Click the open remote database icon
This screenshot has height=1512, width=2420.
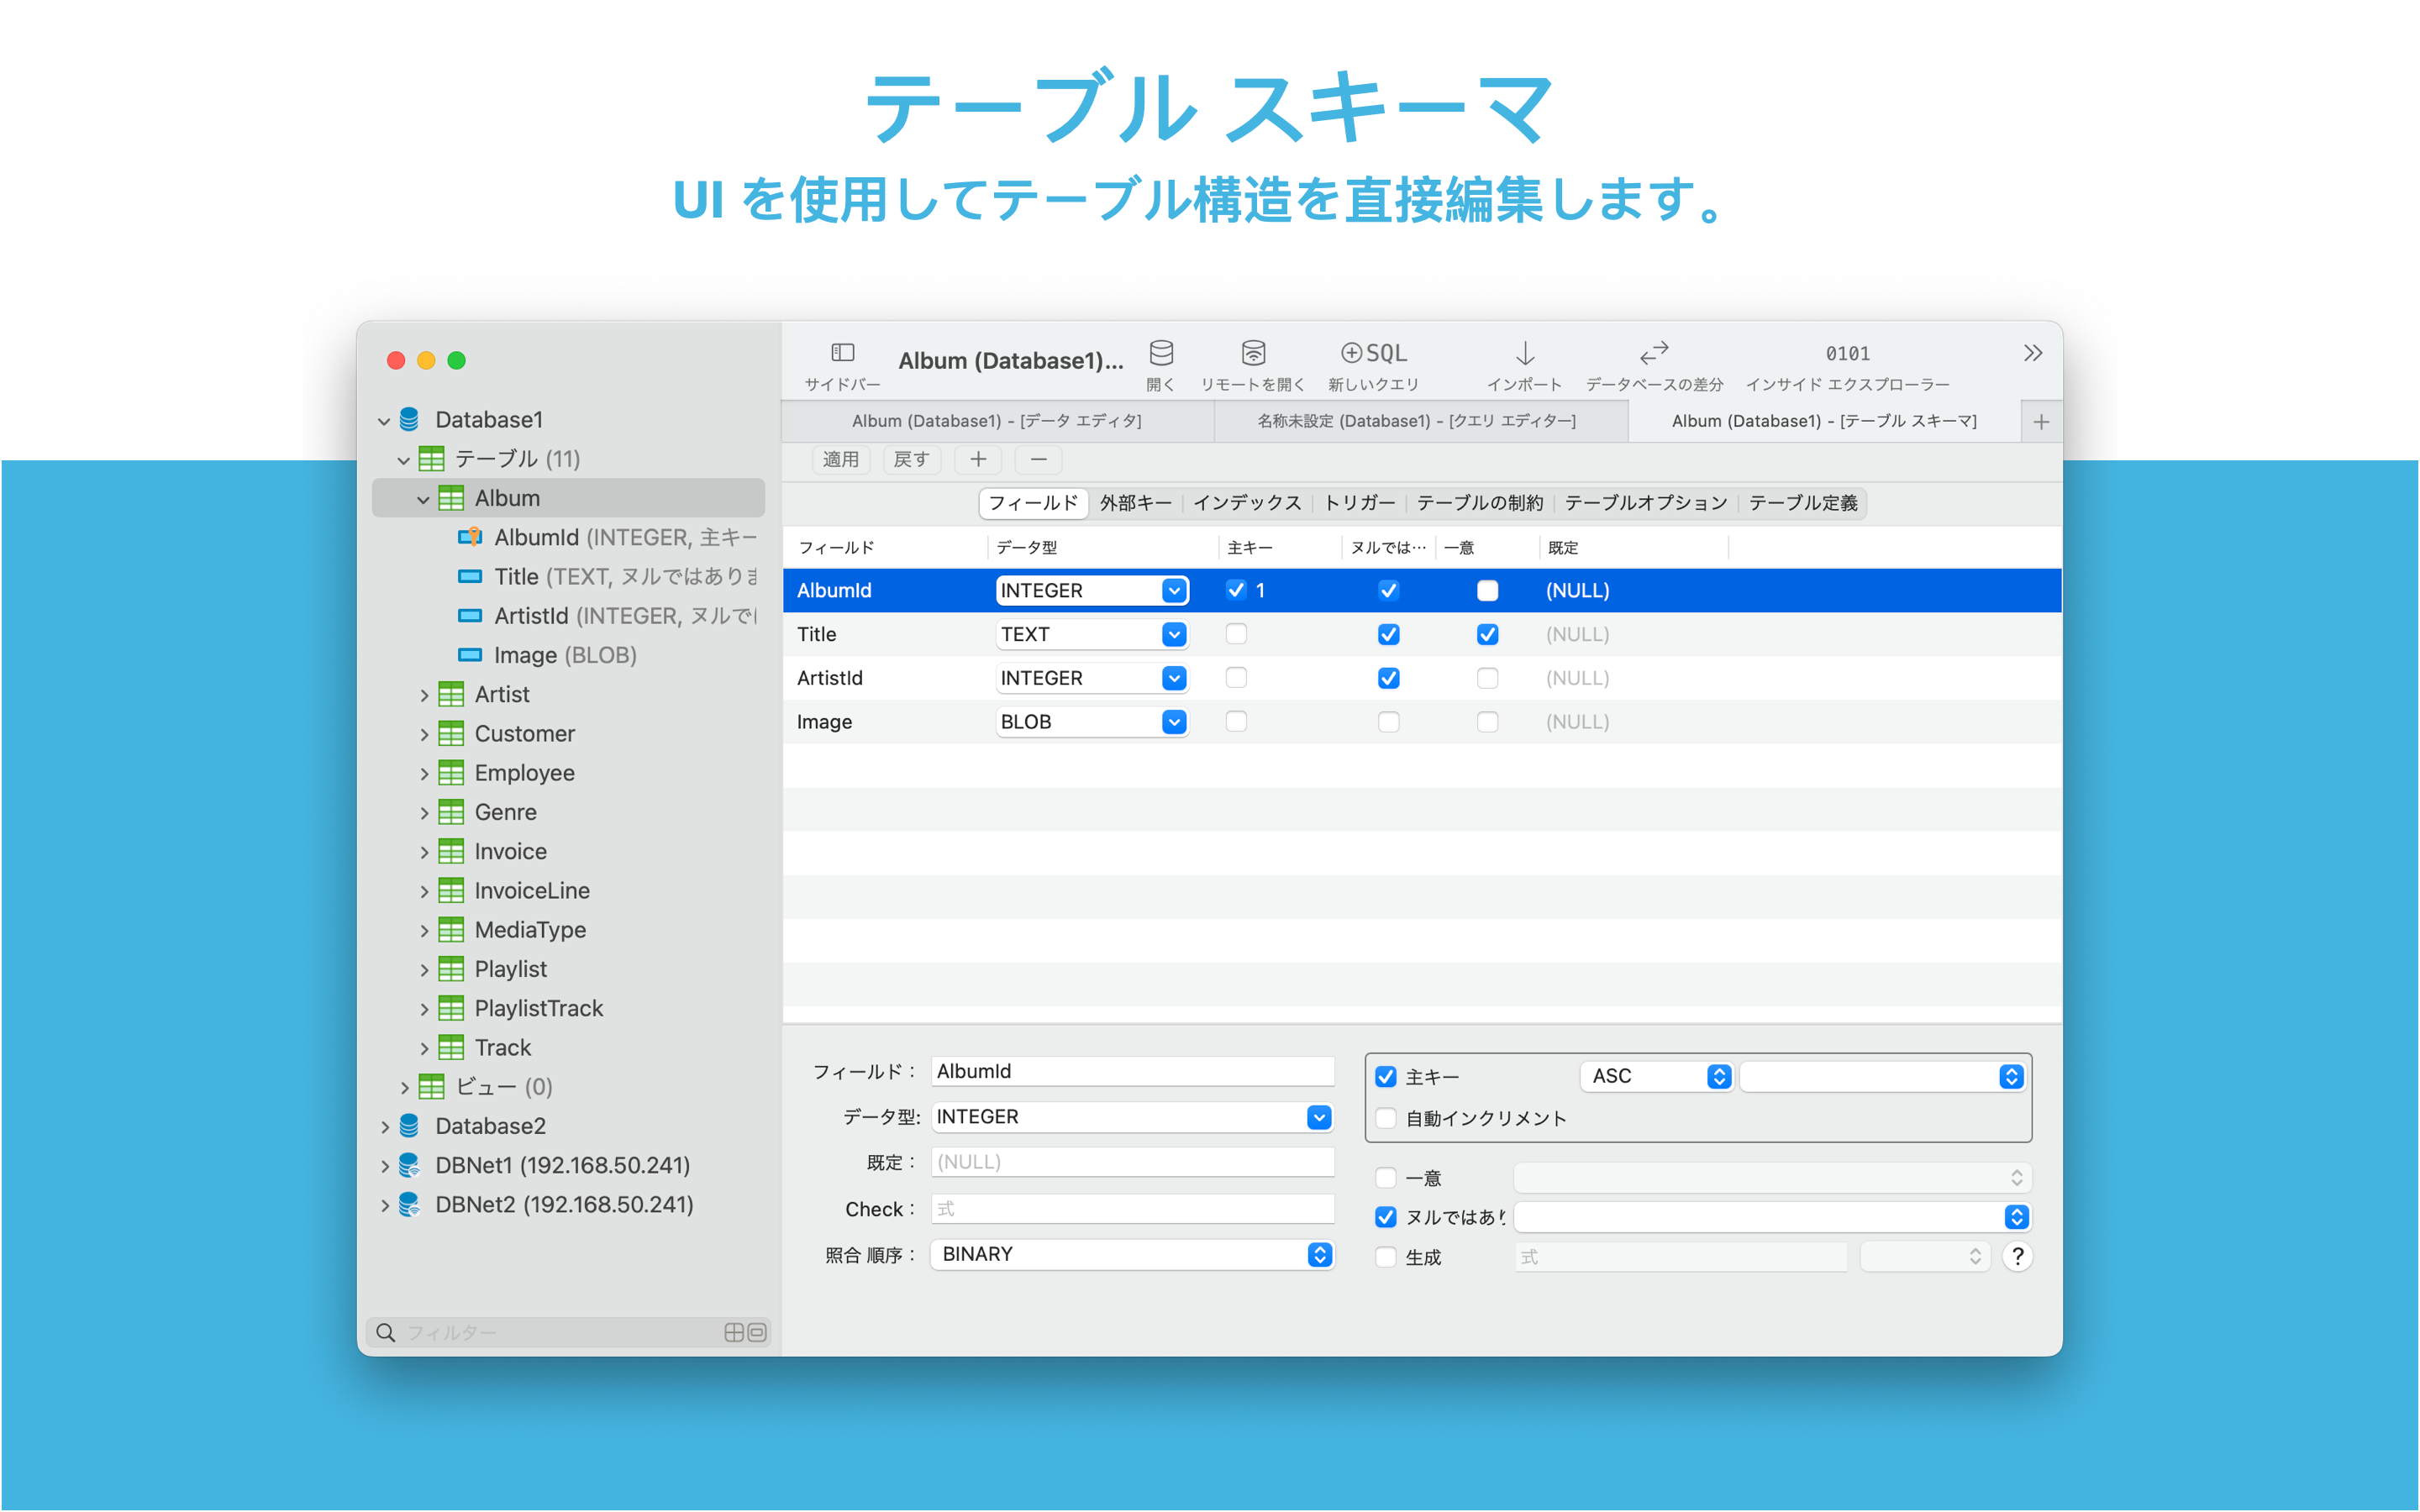[x=1252, y=353]
